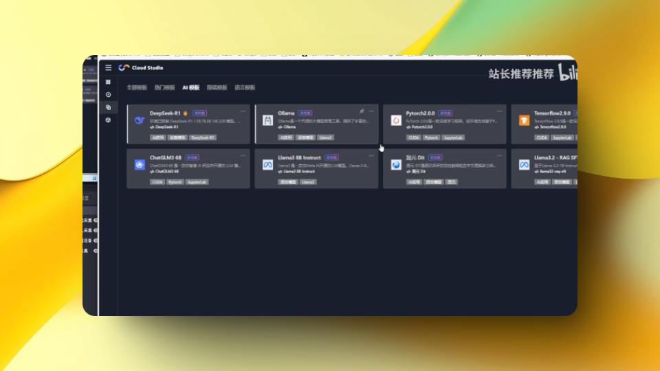Toggle the topmost eye icon in left panel
The height and width of the screenshot is (371, 660).
[96, 220]
